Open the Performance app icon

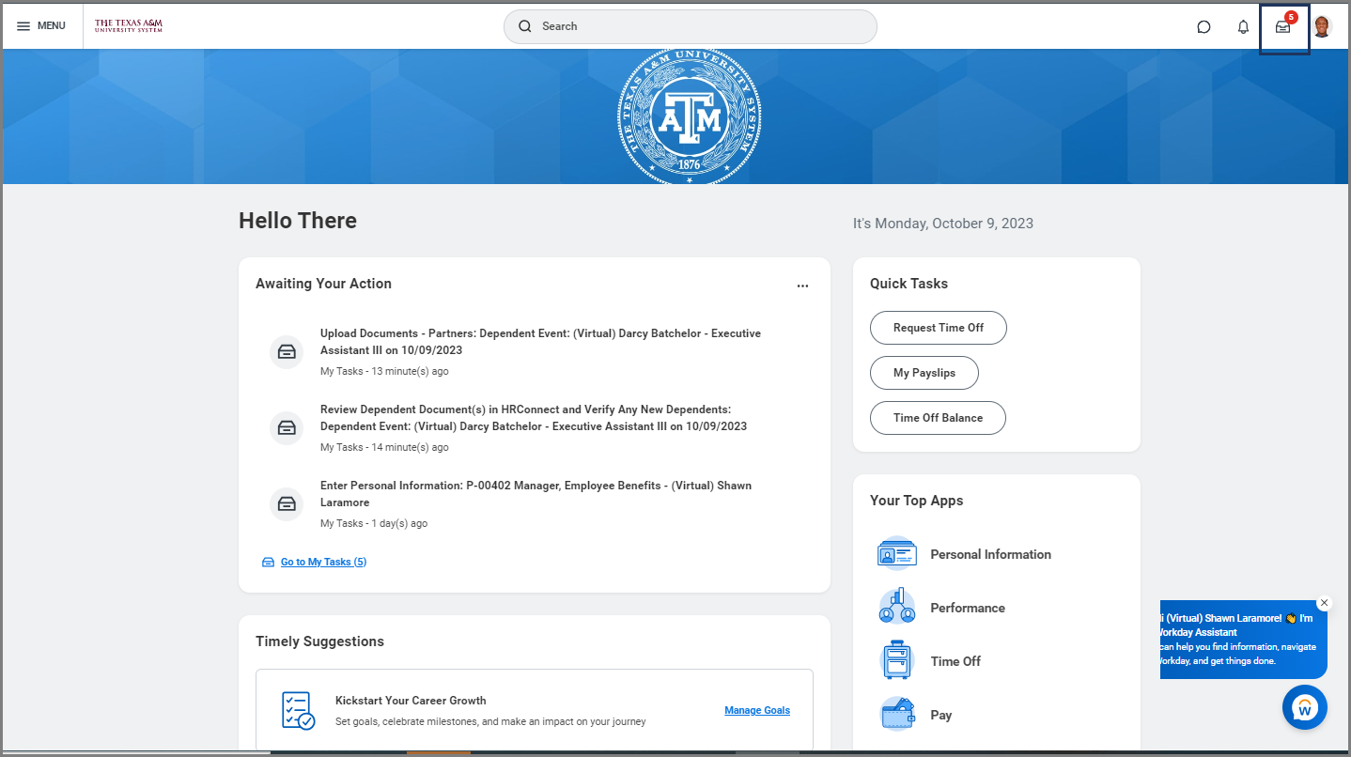pyautogui.click(x=896, y=608)
